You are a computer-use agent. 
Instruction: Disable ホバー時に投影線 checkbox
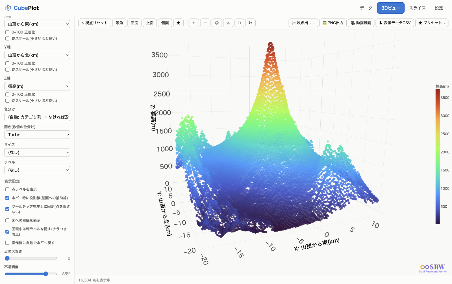point(7,198)
